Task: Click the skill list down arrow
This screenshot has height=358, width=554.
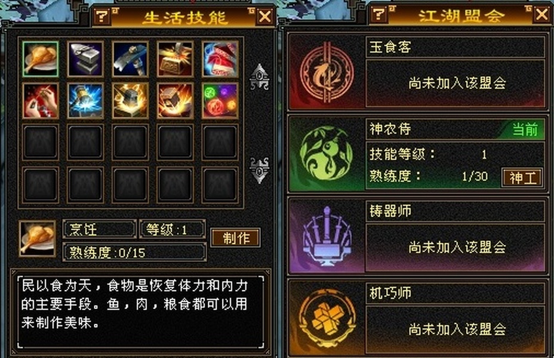Action: coord(259,171)
